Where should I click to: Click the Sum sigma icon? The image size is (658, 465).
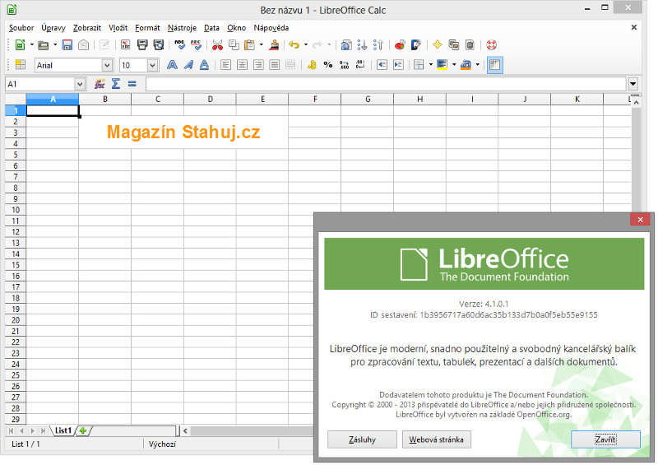click(x=116, y=84)
